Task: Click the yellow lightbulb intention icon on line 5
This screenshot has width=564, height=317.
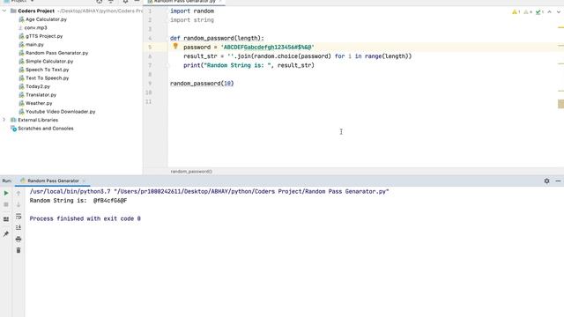Action: pos(175,46)
